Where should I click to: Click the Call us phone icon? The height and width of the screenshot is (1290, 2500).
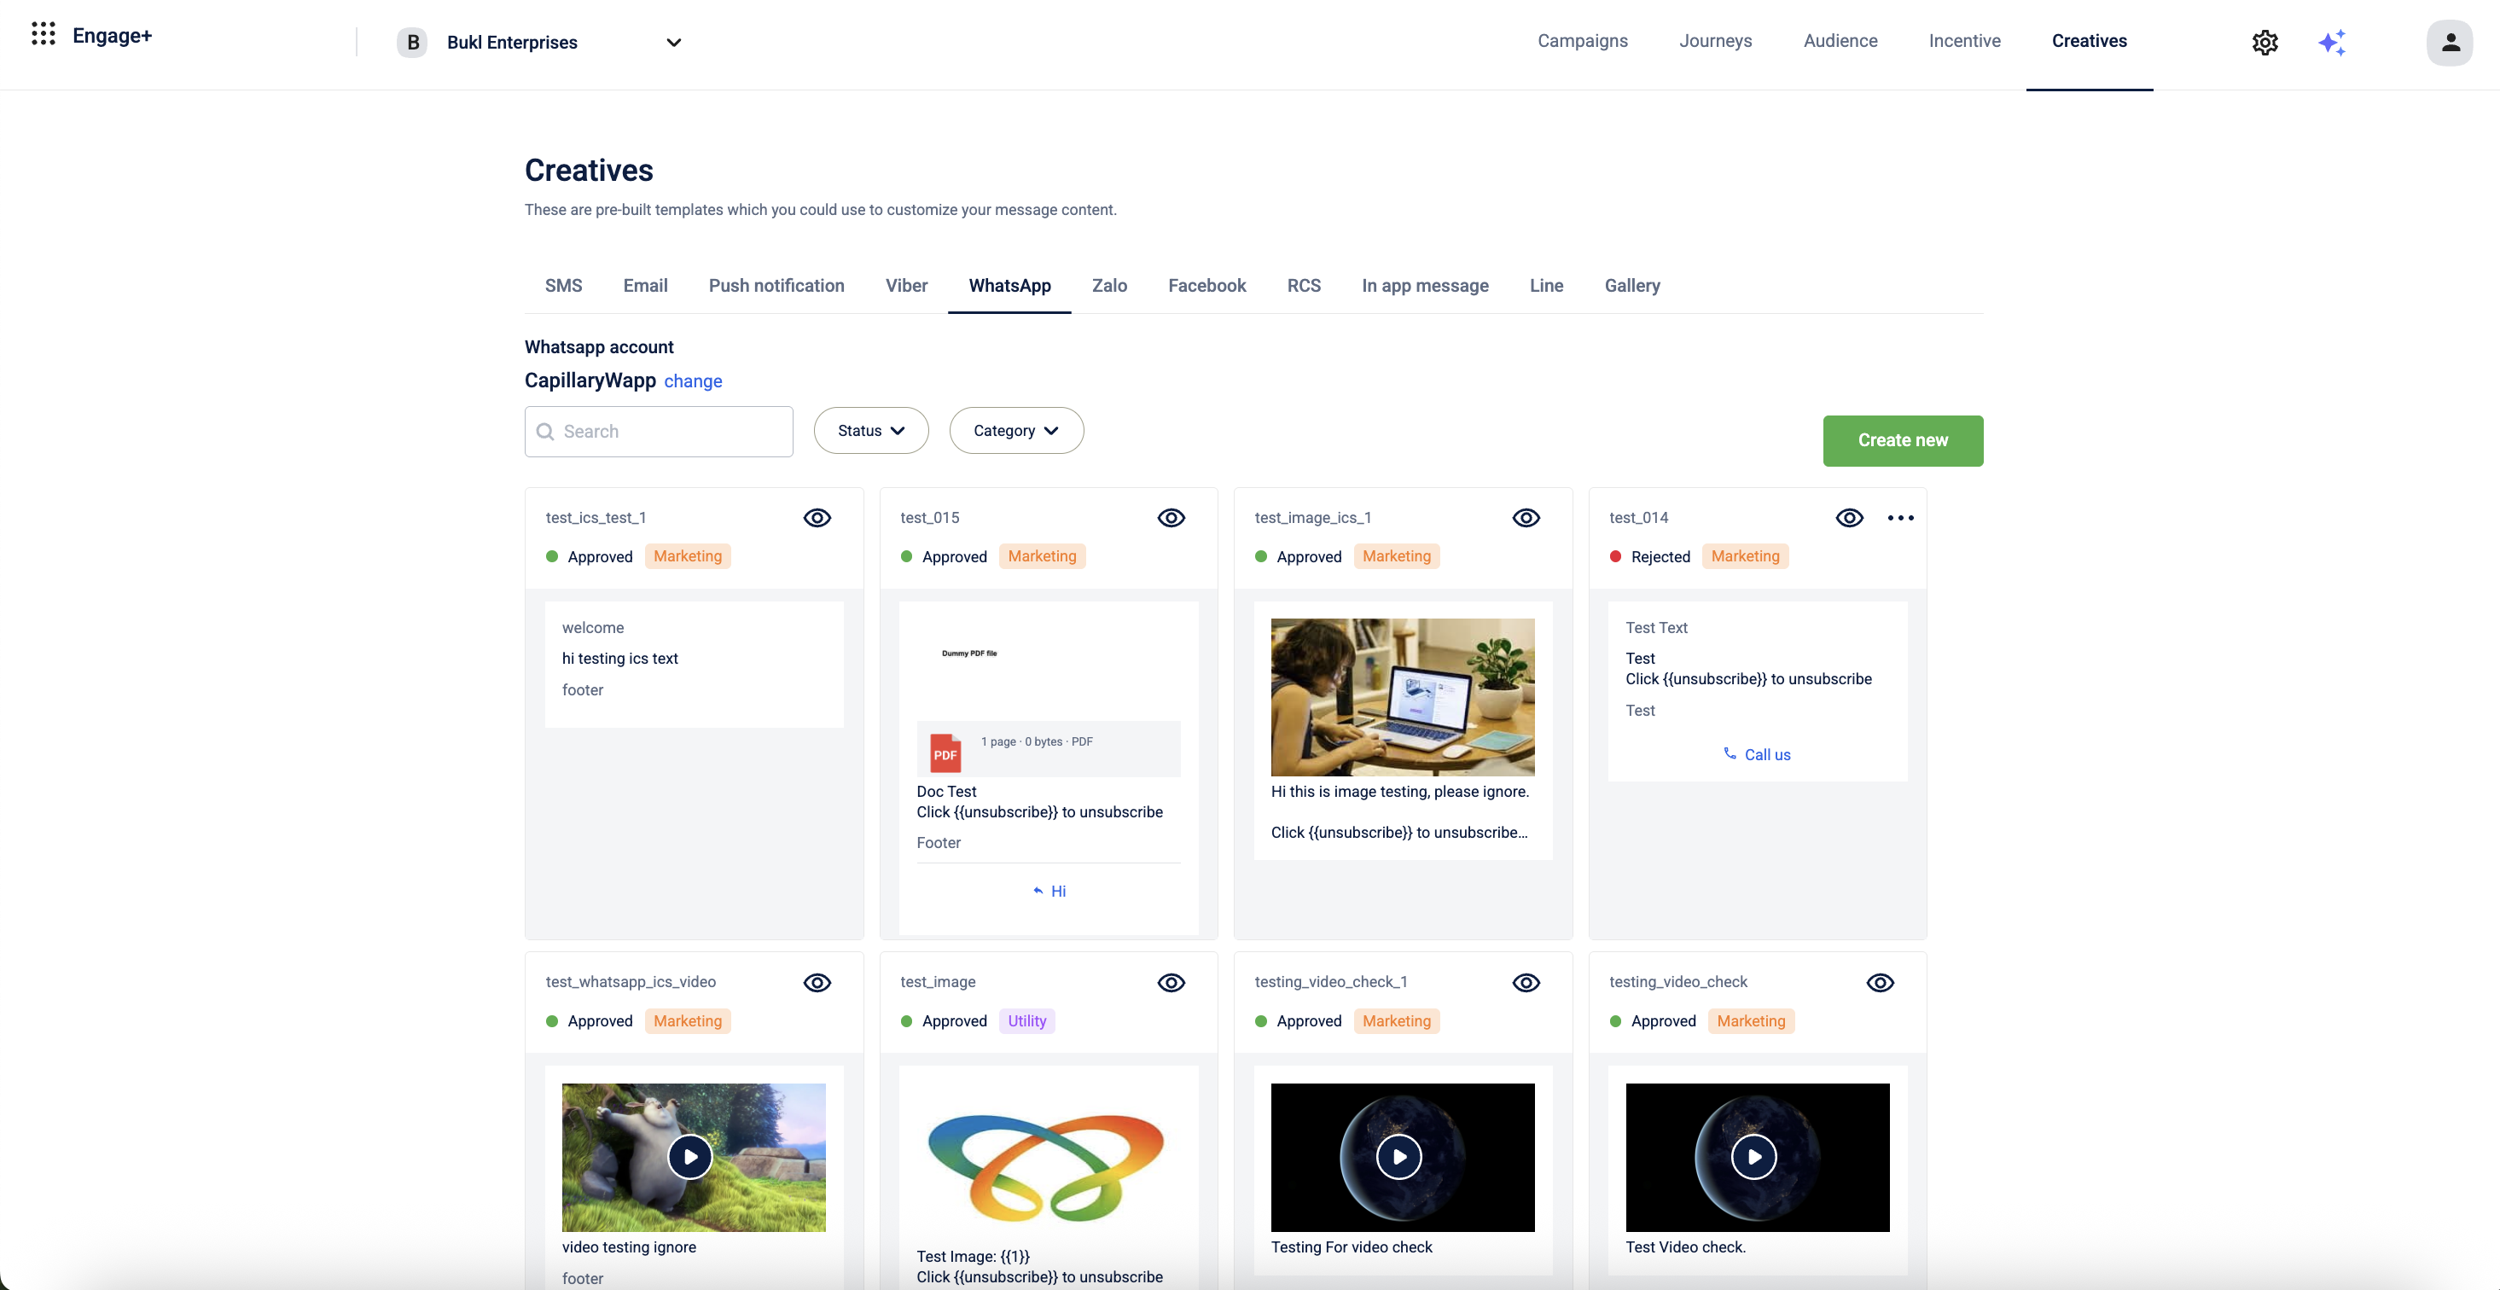pyautogui.click(x=1730, y=753)
